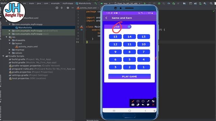Click the java breadcrumb

[39, 3]
